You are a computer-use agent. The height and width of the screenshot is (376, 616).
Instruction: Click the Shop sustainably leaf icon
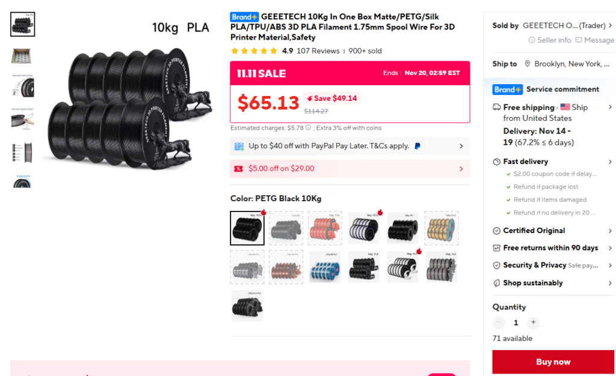pyautogui.click(x=496, y=283)
